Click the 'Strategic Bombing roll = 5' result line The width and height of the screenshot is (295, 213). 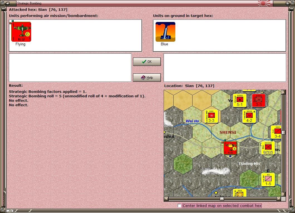click(x=77, y=96)
